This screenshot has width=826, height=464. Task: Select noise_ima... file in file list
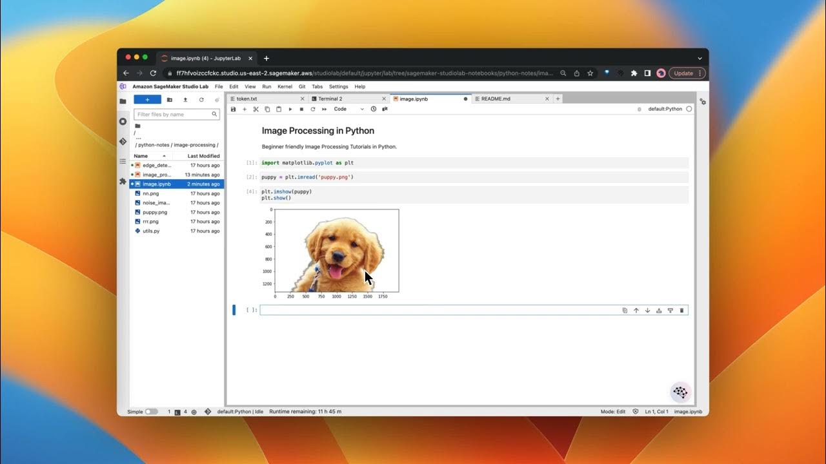[177, 203]
